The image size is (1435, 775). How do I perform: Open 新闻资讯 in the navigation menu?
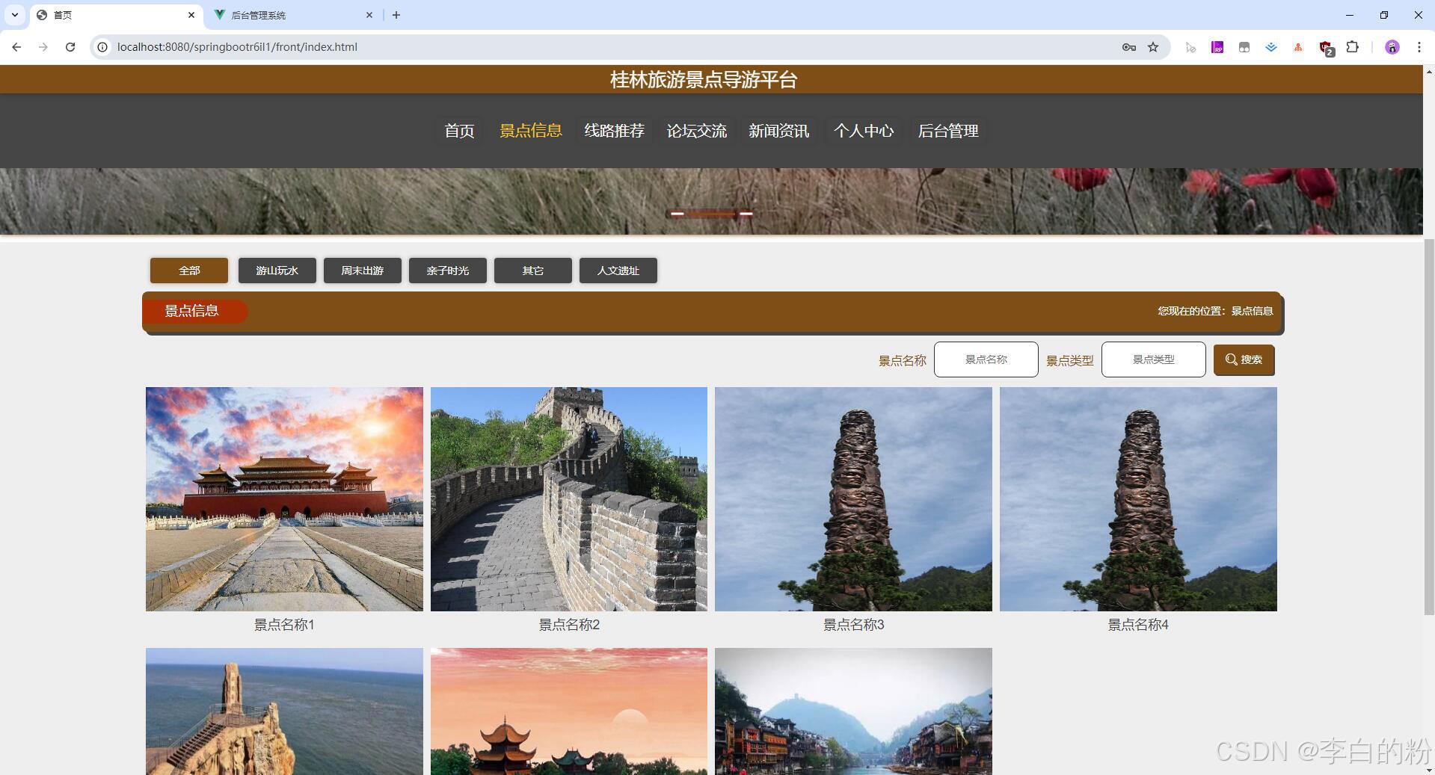point(778,131)
